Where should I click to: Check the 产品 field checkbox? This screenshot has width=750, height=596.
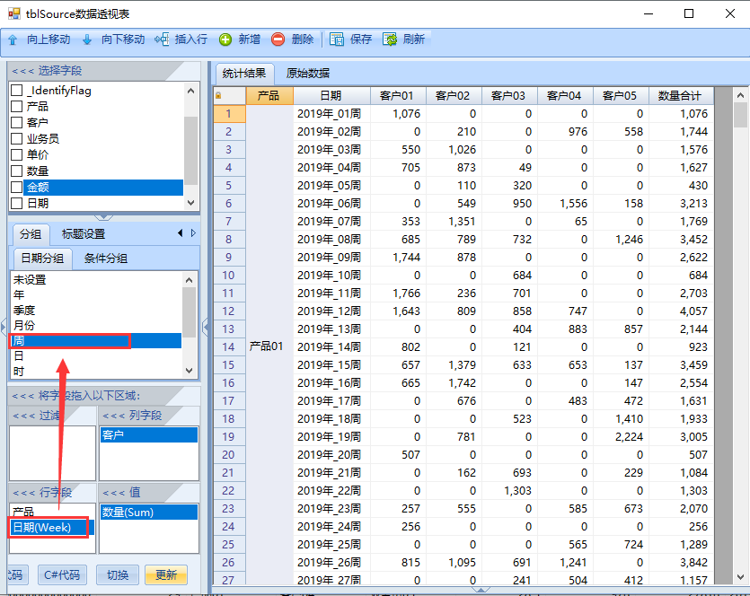click(x=17, y=106)
